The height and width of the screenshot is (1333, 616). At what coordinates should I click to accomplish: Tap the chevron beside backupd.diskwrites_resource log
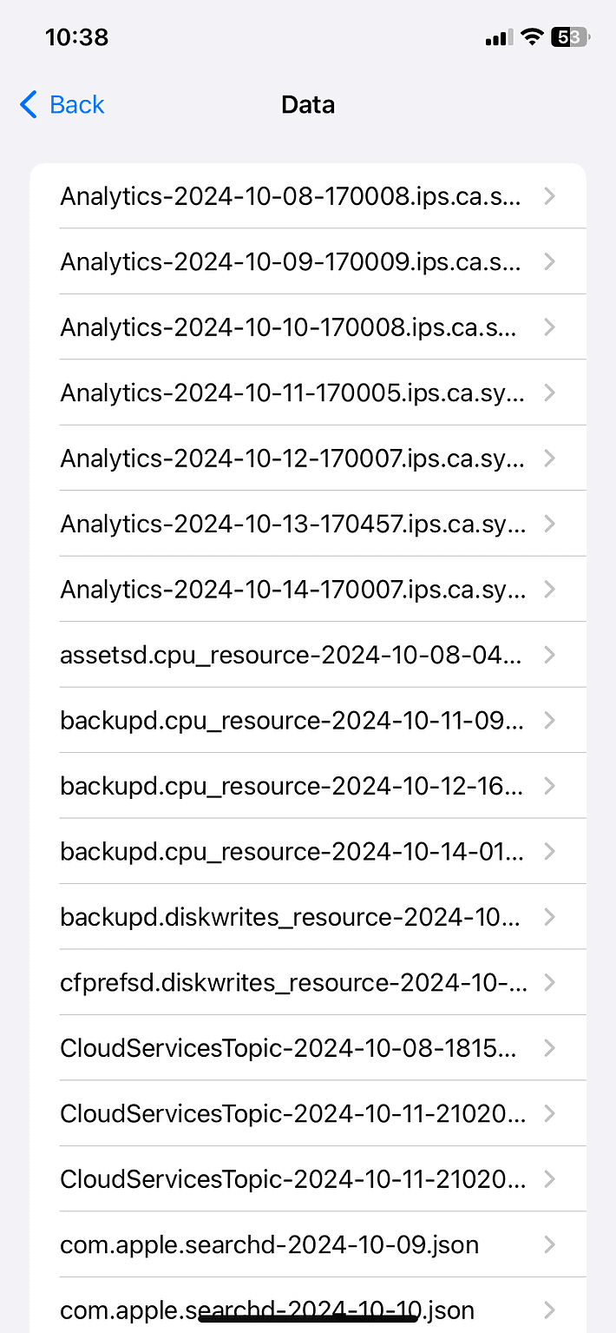548,917
